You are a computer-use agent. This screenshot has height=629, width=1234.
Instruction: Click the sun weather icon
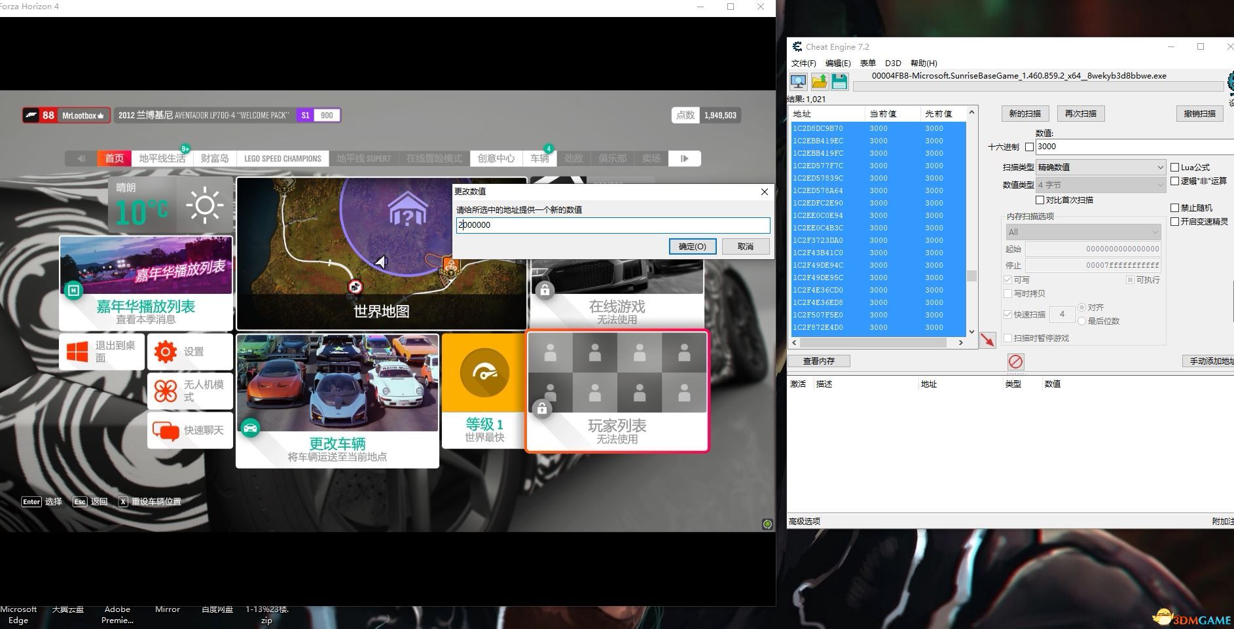(205, 205)
